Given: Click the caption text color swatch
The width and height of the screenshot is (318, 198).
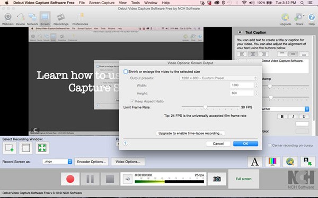Looking at the screenshot, I should coord(302,124).
